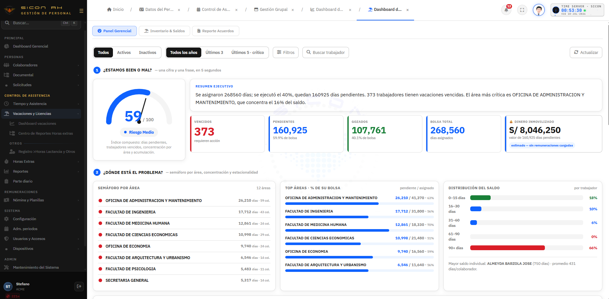This screenshot has width=609, height=299.
Task: Collapse the Vacaciones y Licencias submenu
Action: [x=78, y=114]
